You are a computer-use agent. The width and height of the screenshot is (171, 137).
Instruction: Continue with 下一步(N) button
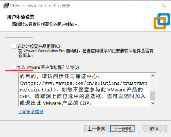(x=122, y=129)
